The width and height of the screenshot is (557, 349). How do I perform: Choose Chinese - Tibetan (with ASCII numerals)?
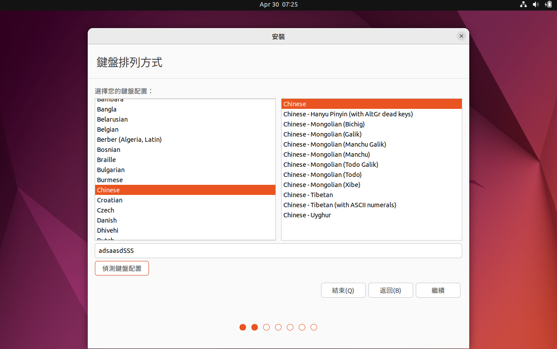click(371, 205)
